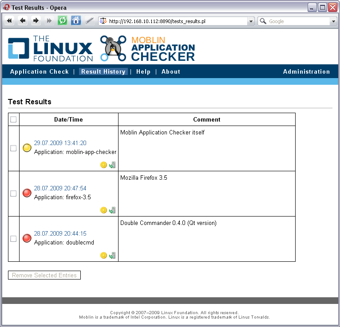340x327 pixels.
Task: Click the 'Double Commander 0.4.0 (Qt version)' comment
Action: (169, 223)
